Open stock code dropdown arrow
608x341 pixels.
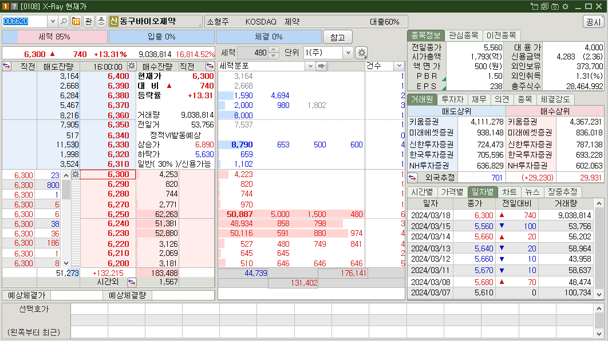click(53, 21)
